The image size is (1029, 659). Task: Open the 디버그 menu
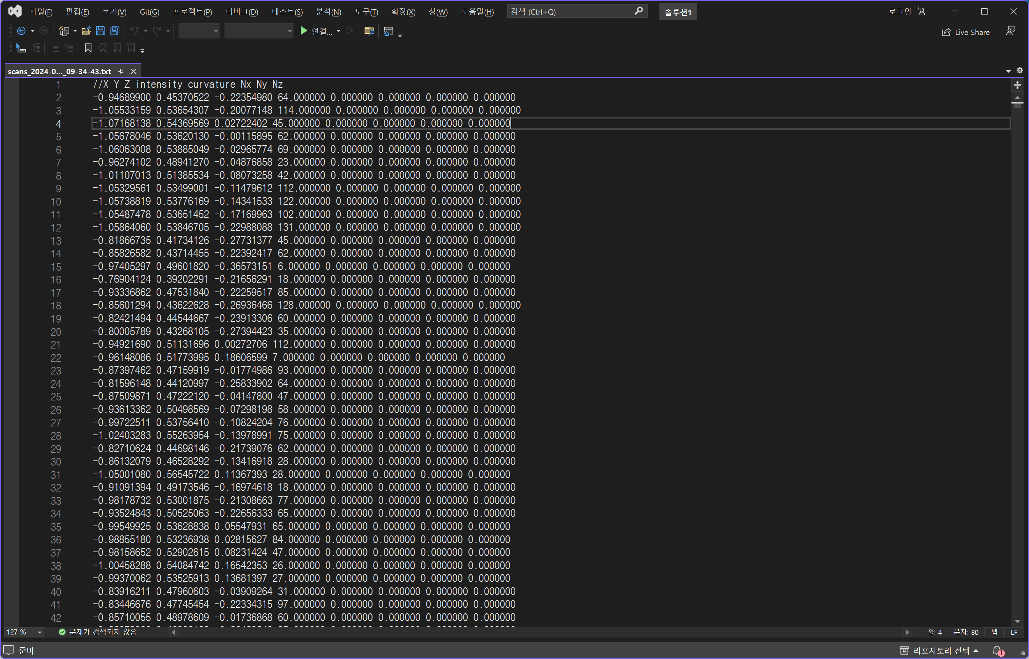(241, 12)
